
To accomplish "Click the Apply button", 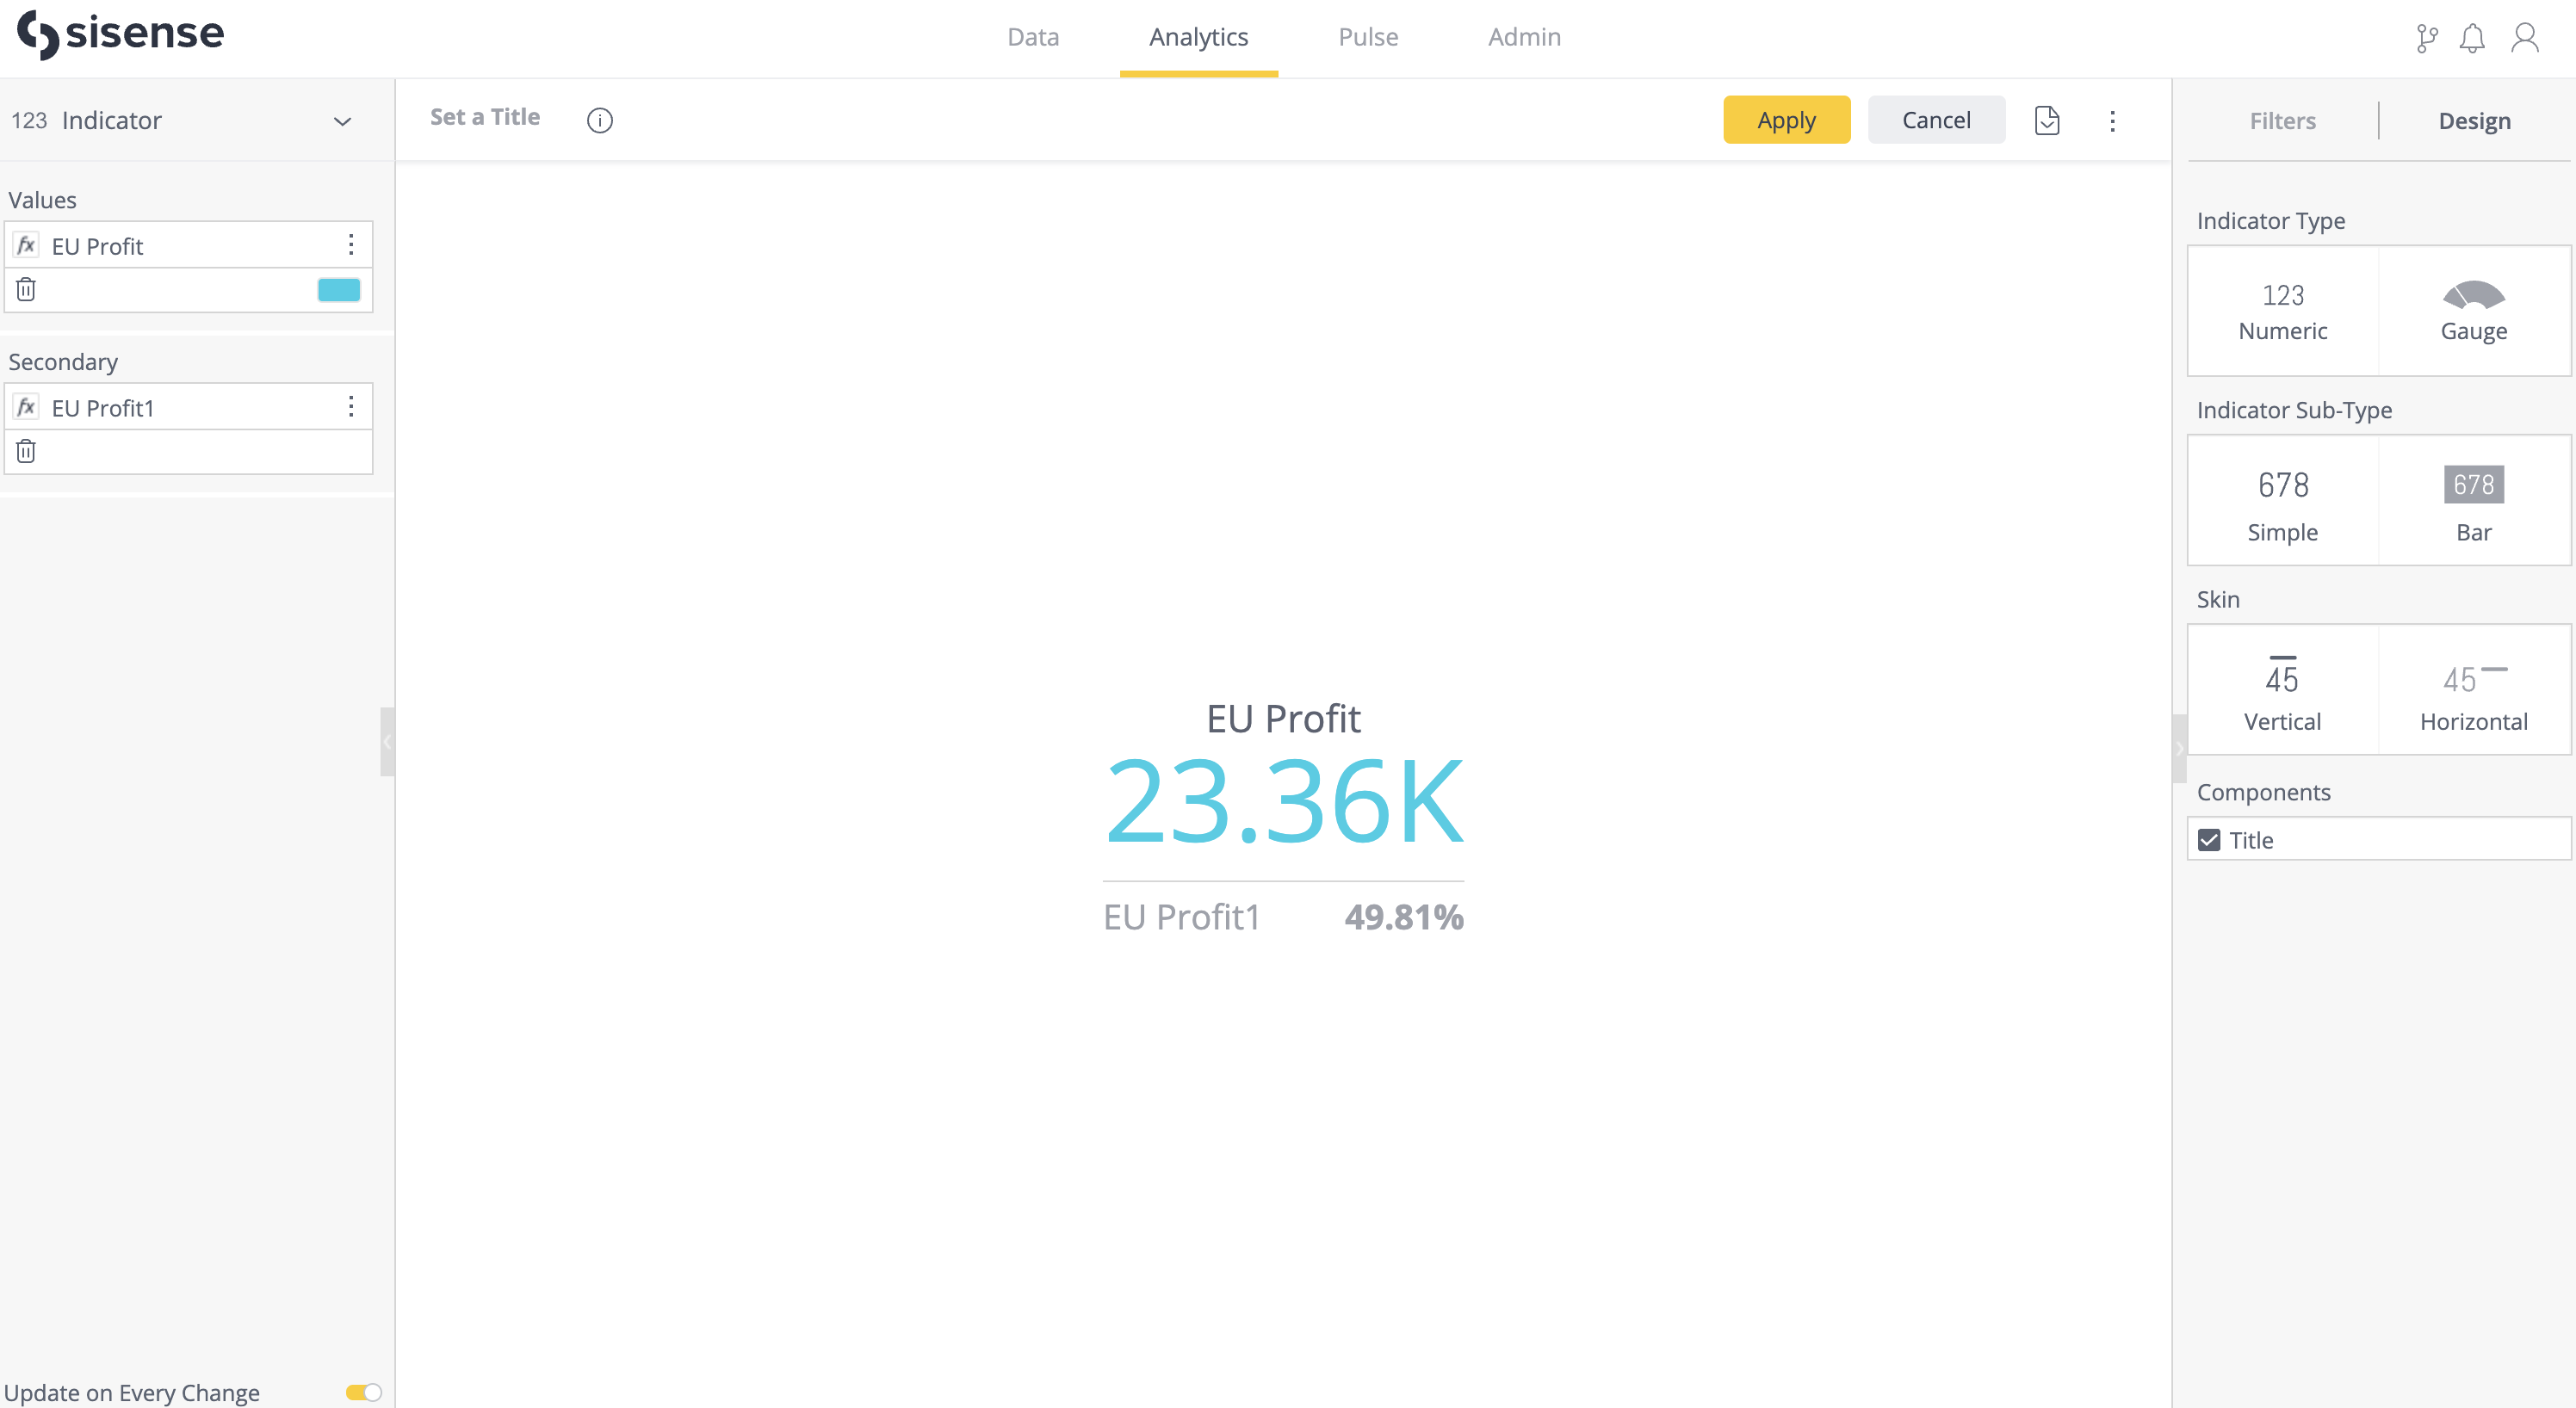I will click(1786, 120).
